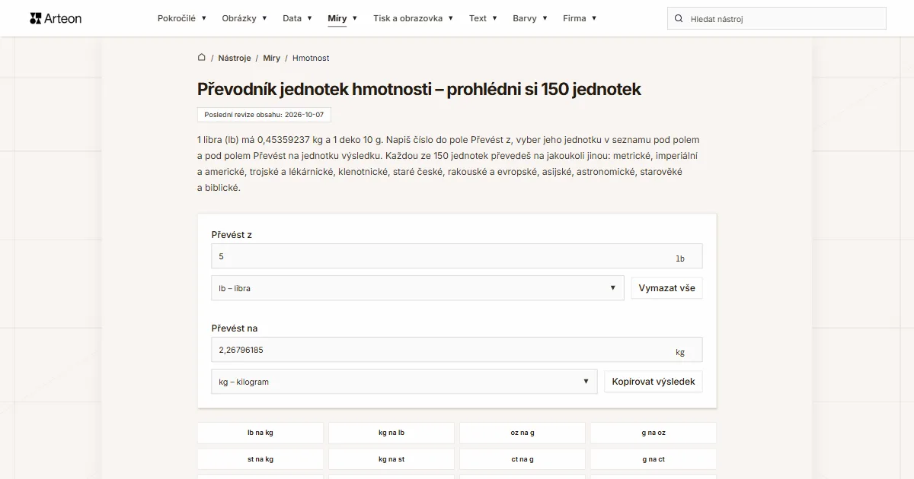Click the page heading Převodník jednotek hmotnosti

click(x=419, y=89)
